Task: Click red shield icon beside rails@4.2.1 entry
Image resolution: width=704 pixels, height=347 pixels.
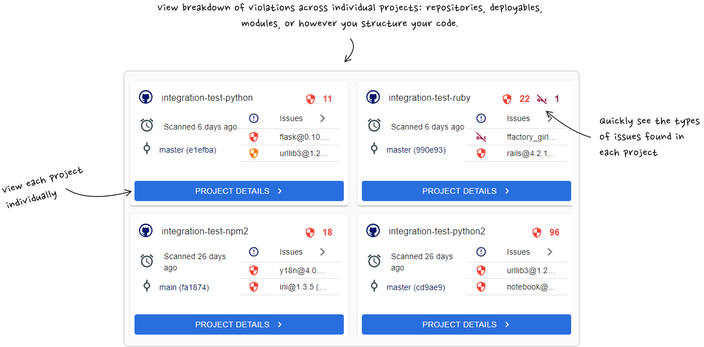Action: [x=481, y=154]
